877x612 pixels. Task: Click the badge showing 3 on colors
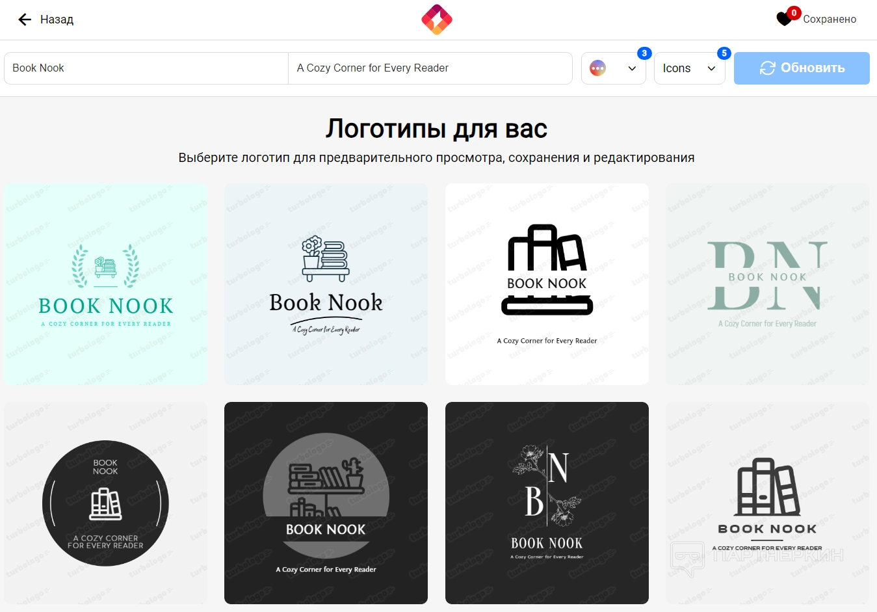tap(644, 53)
